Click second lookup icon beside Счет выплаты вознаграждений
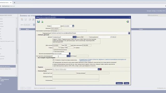 pos(70,56)
